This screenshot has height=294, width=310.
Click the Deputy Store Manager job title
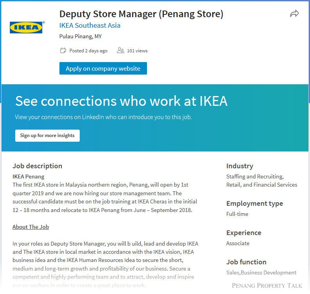[141, 14]
